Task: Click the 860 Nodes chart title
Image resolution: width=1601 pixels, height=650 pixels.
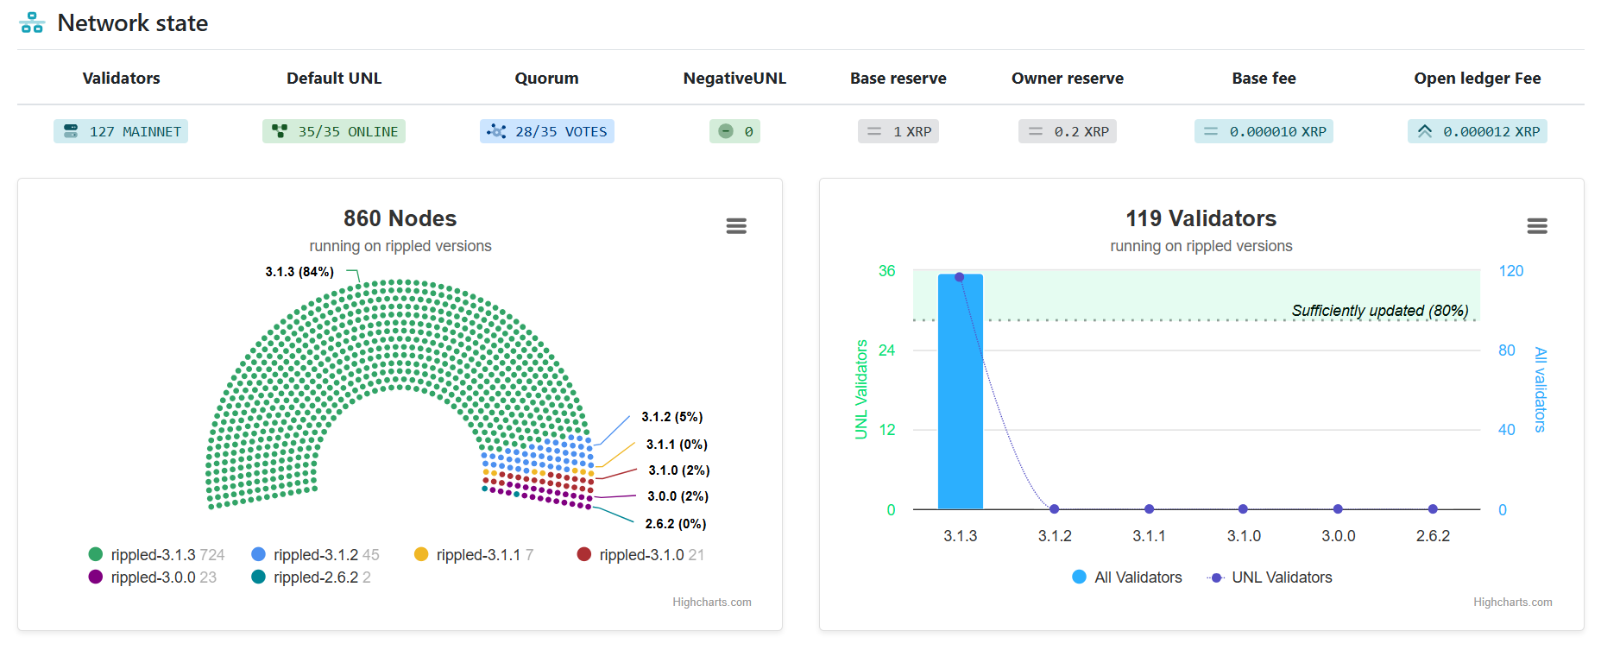Action: 400,218
